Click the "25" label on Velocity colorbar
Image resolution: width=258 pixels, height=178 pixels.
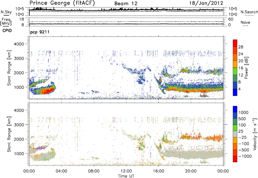[x=241, y=131]
